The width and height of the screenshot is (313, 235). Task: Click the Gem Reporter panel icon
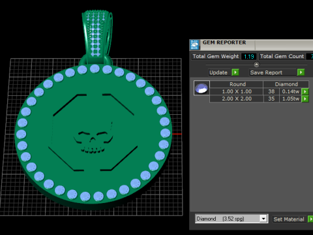(x=194, y=44)
